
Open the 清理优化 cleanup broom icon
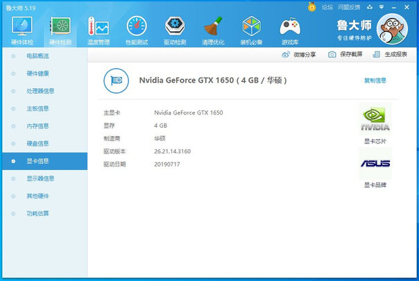pos(213,29)
